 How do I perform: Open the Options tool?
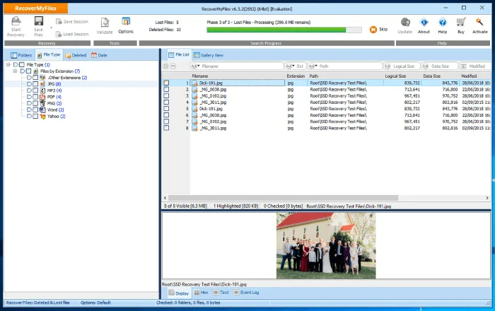coord(125,25)
